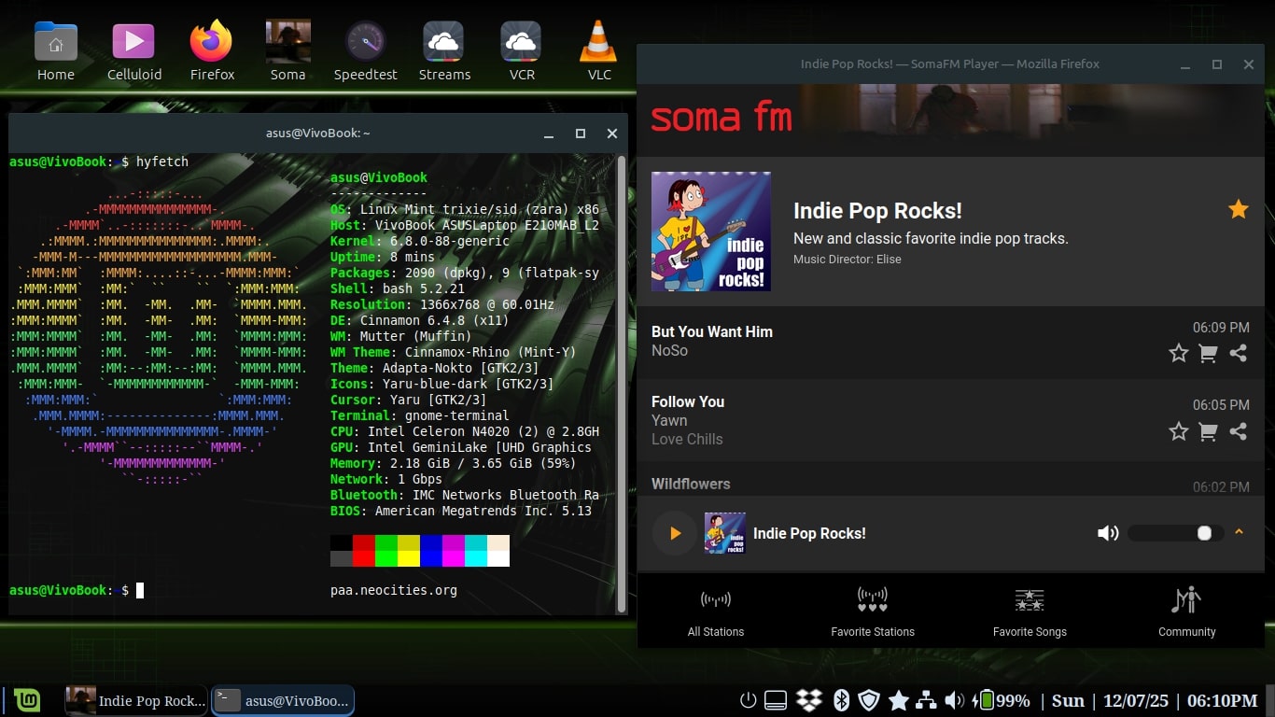This screenshot has width=1275, height=717.
Task: Launch VLC from the desktop
Action: pyautogui.click(x=599, y=51)
